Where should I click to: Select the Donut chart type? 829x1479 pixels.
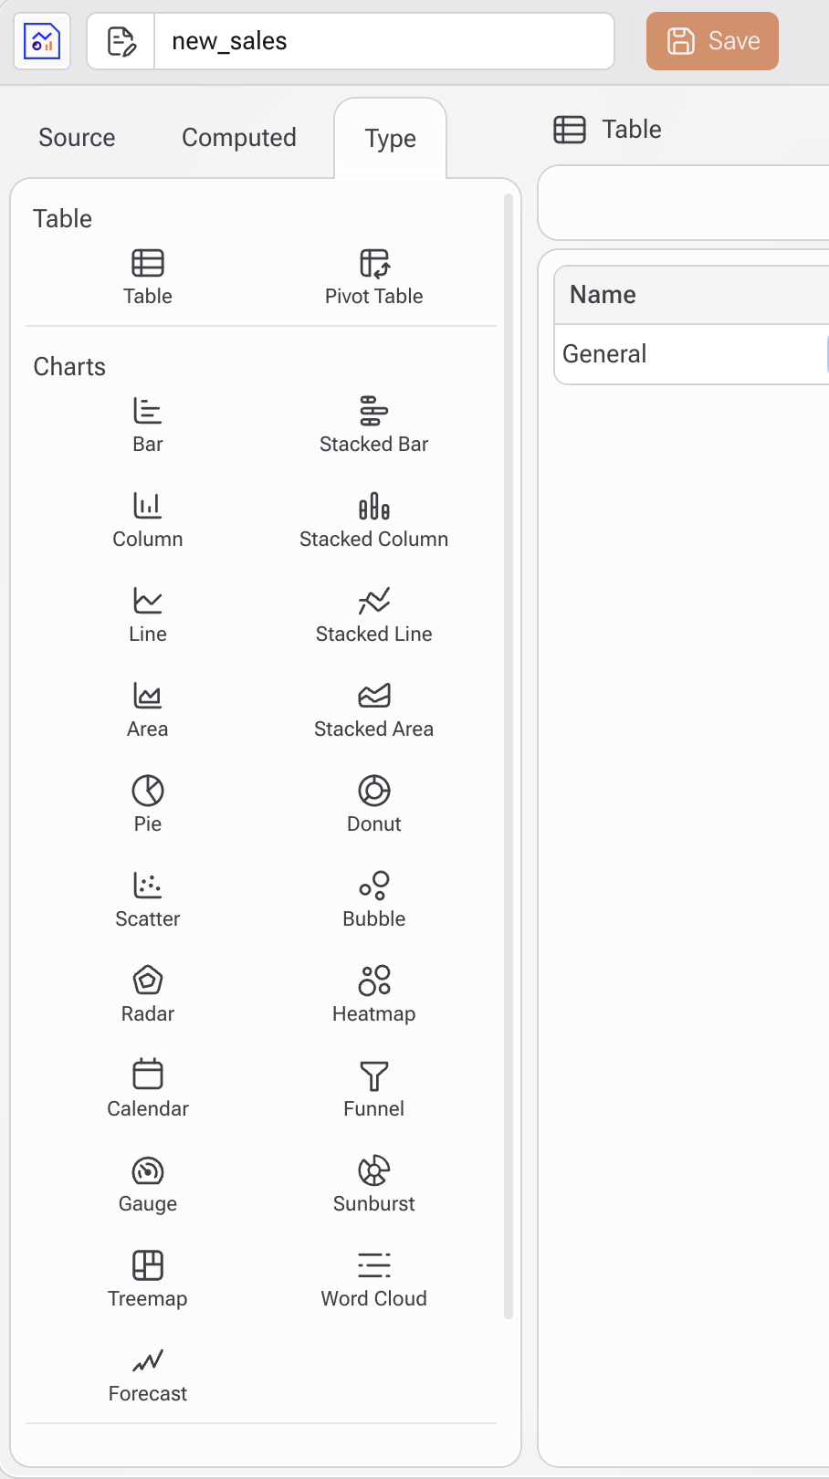373,792
